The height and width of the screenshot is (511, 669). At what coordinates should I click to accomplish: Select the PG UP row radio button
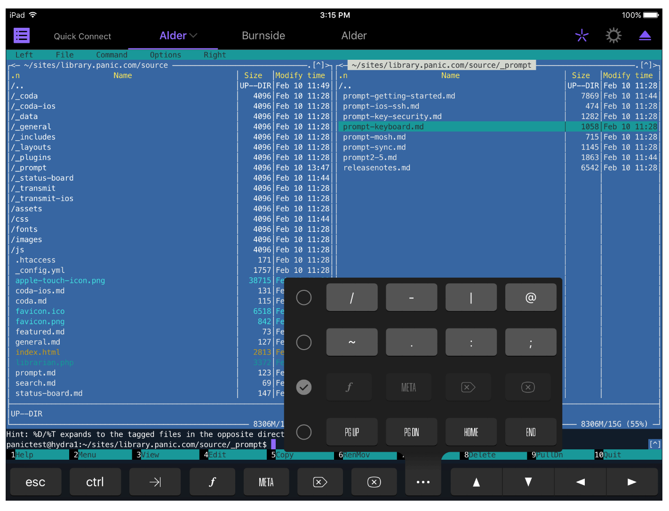[x=304, y=432]
